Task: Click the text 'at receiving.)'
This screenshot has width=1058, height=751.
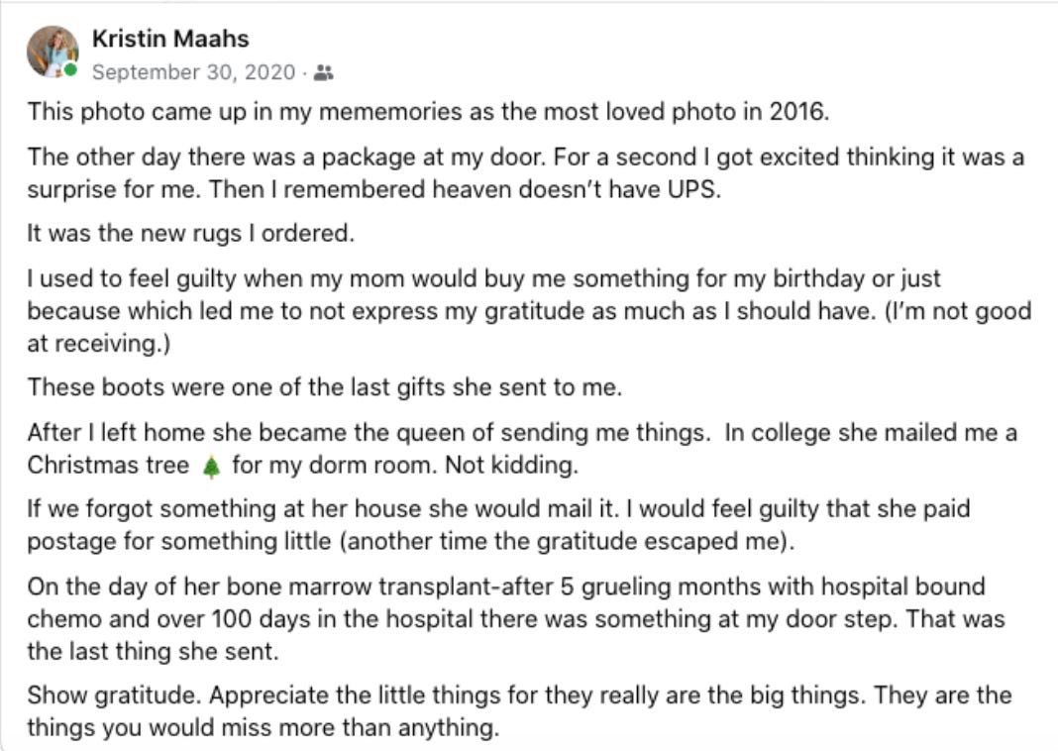Action: pyautogui.click(x=98, y=344)
